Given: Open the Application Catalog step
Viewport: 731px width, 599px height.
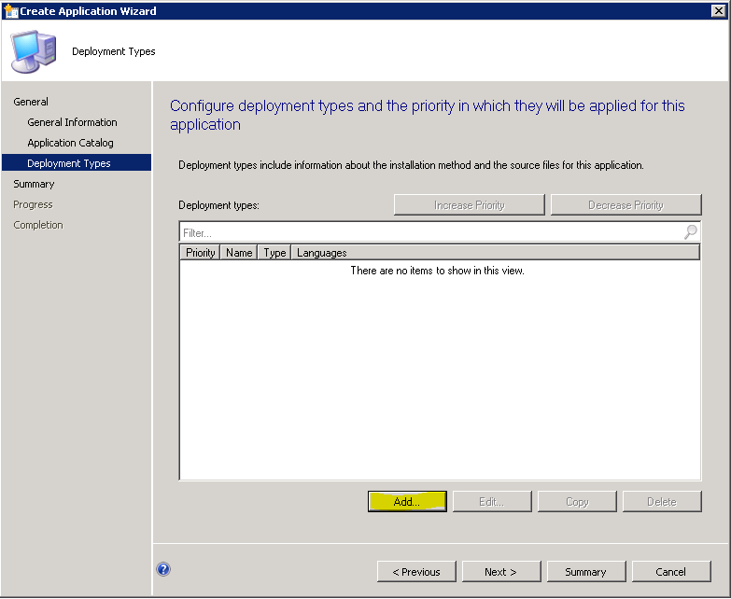Looking at the screenshot, I should [x=70, y=143].
